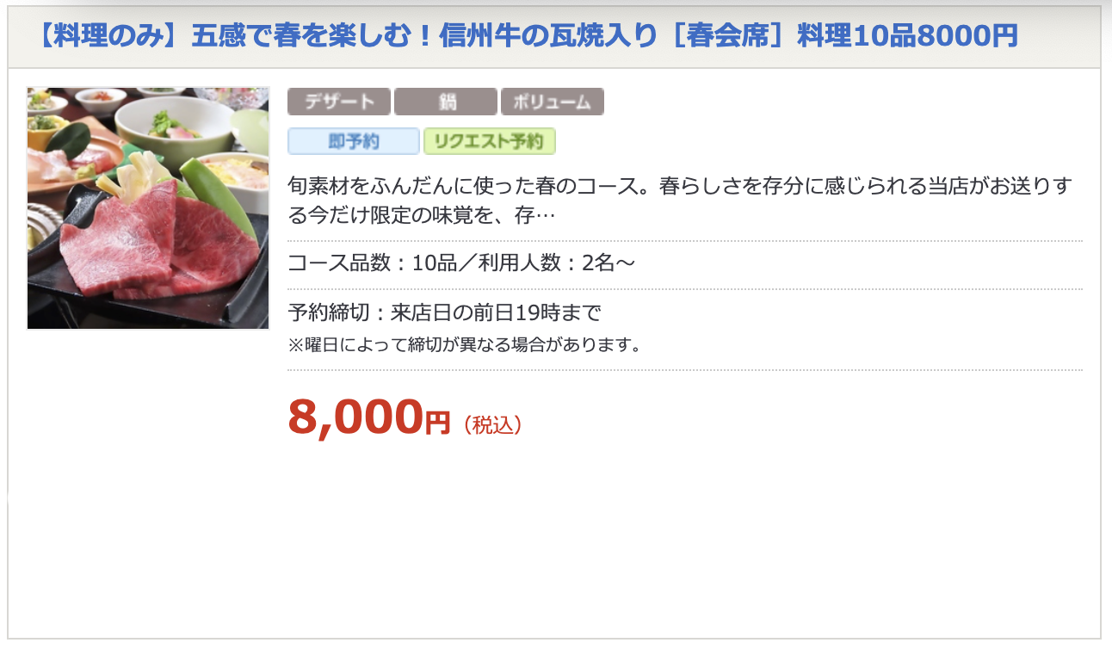1112x649 pixels.
Task: Click the 8,000円 price text
Action: pos(369,417)
